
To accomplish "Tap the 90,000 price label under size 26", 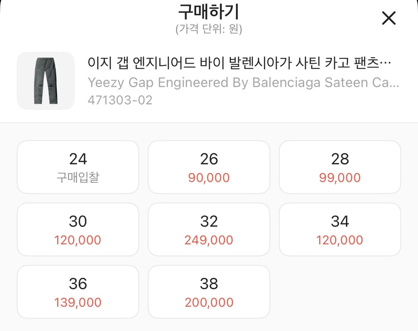I will point(209,177).
